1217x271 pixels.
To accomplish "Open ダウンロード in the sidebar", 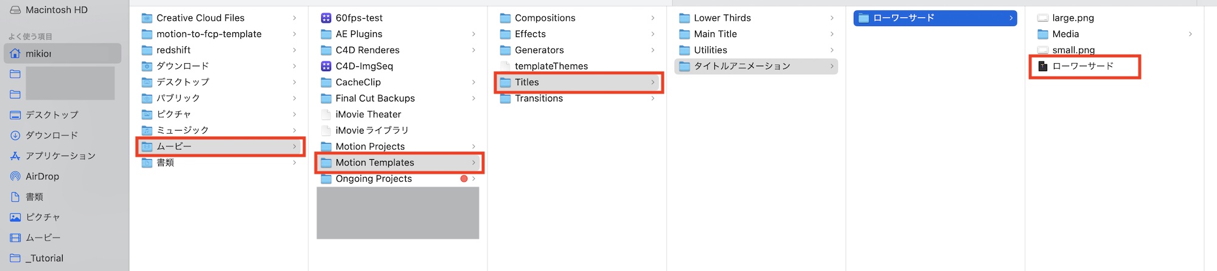I will click(51, 135).
